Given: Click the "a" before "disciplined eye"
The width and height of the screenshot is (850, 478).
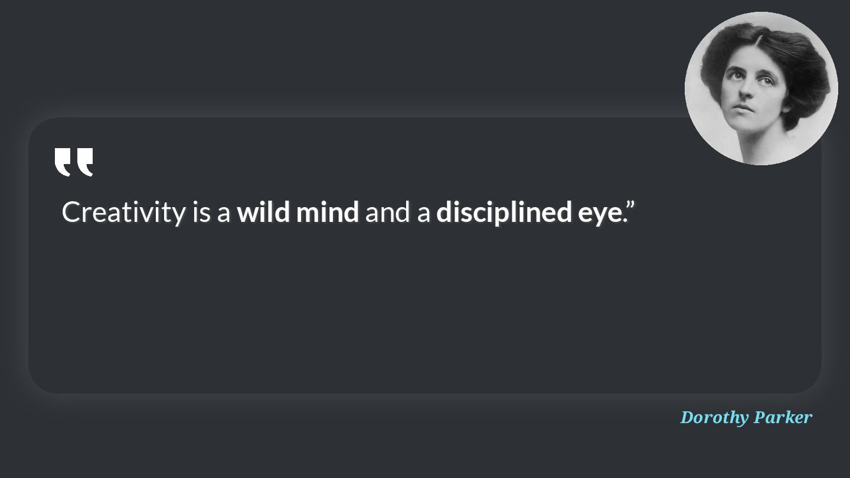Looking at the screenshot, I should (x=423, y=215).
